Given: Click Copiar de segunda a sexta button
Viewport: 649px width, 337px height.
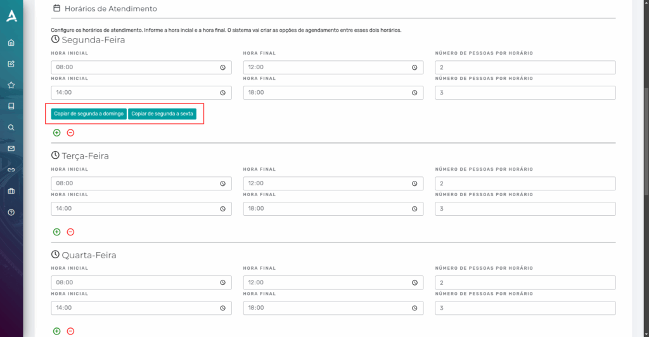Looking at the screenshot, I should coord(162,114).
